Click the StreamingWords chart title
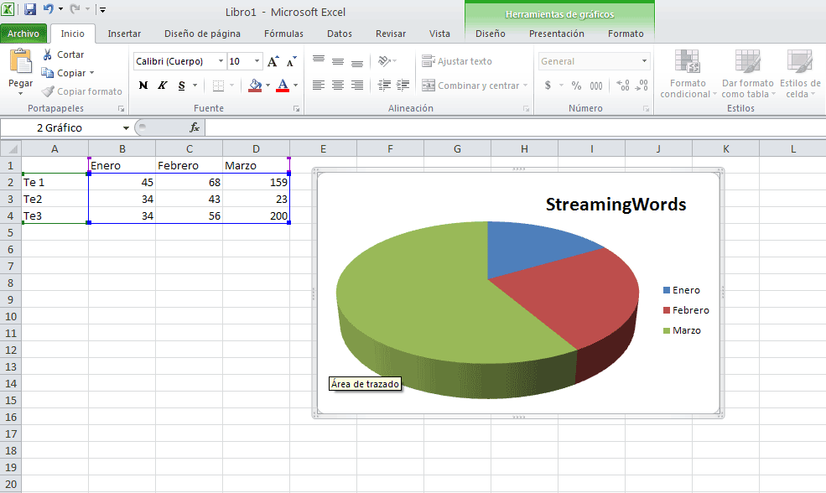The width and height of the screenshot is (826, 493). tap(616, 205)
